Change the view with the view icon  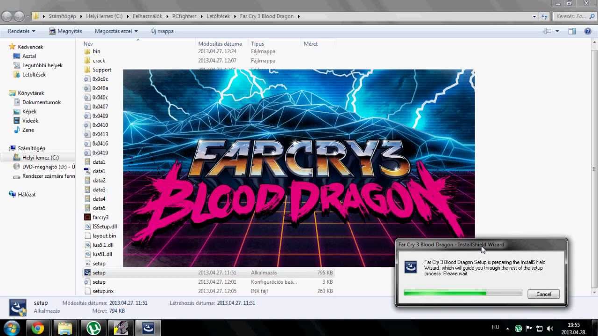coord(548,31)
